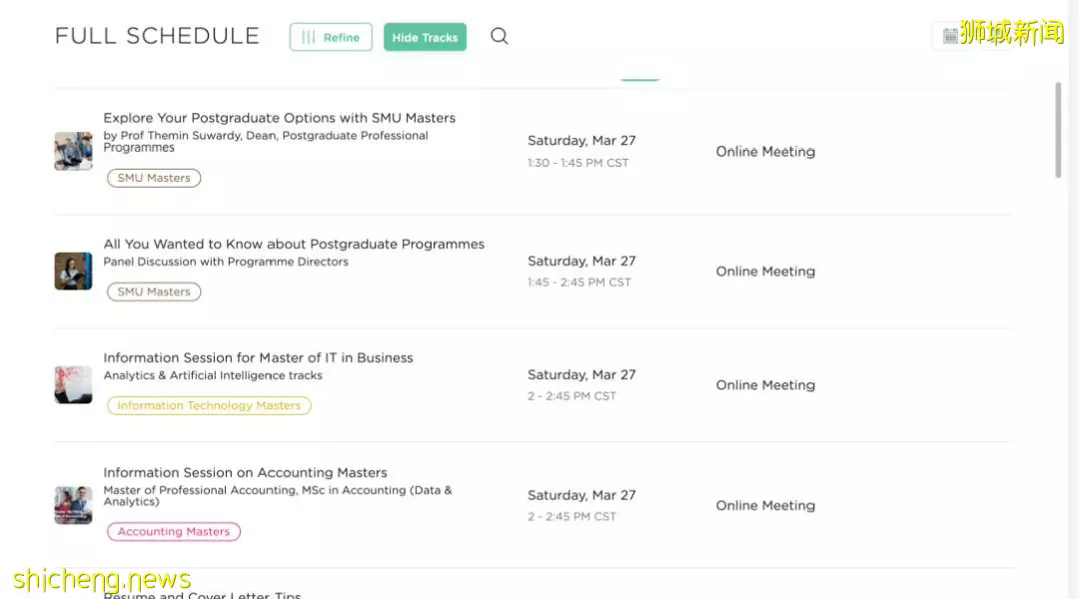Select the Information Technology Masters track tag
The height and width of the screenshot is (599, 1079).
[209, 405]
